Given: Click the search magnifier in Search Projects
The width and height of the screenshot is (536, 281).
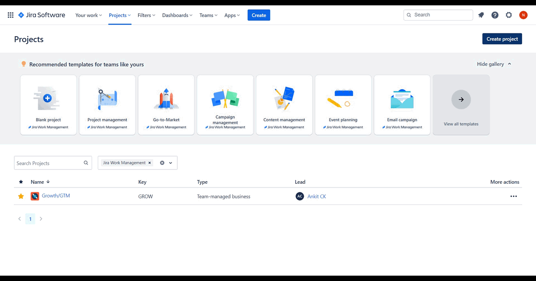Looking at the screenshot, I should (x=86, y=163).
